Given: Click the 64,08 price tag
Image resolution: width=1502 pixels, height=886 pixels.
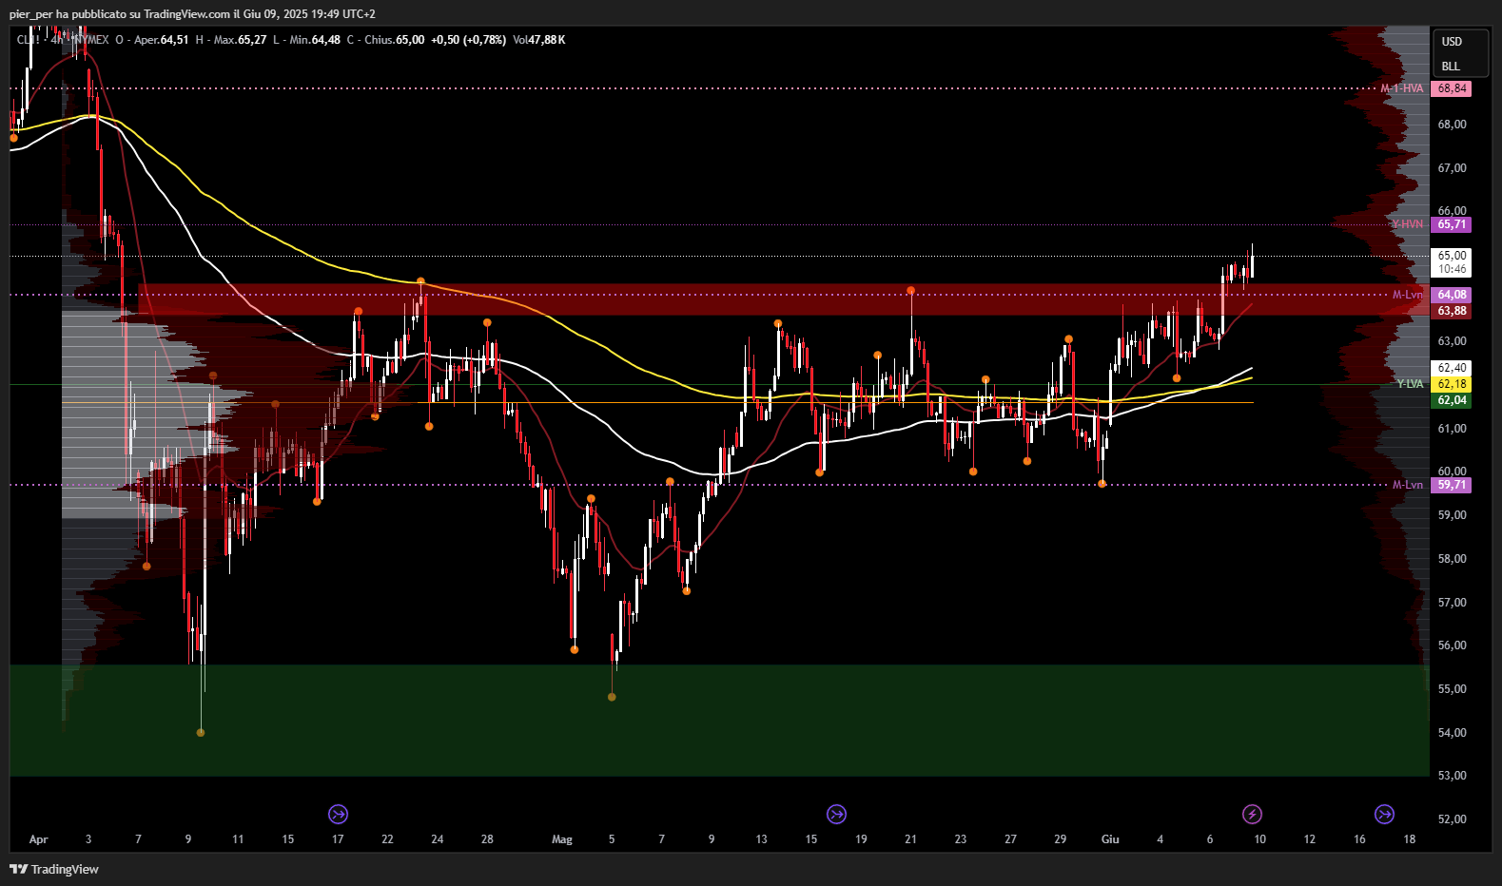Looking at the screenshot, I should tap(1452, 295).
